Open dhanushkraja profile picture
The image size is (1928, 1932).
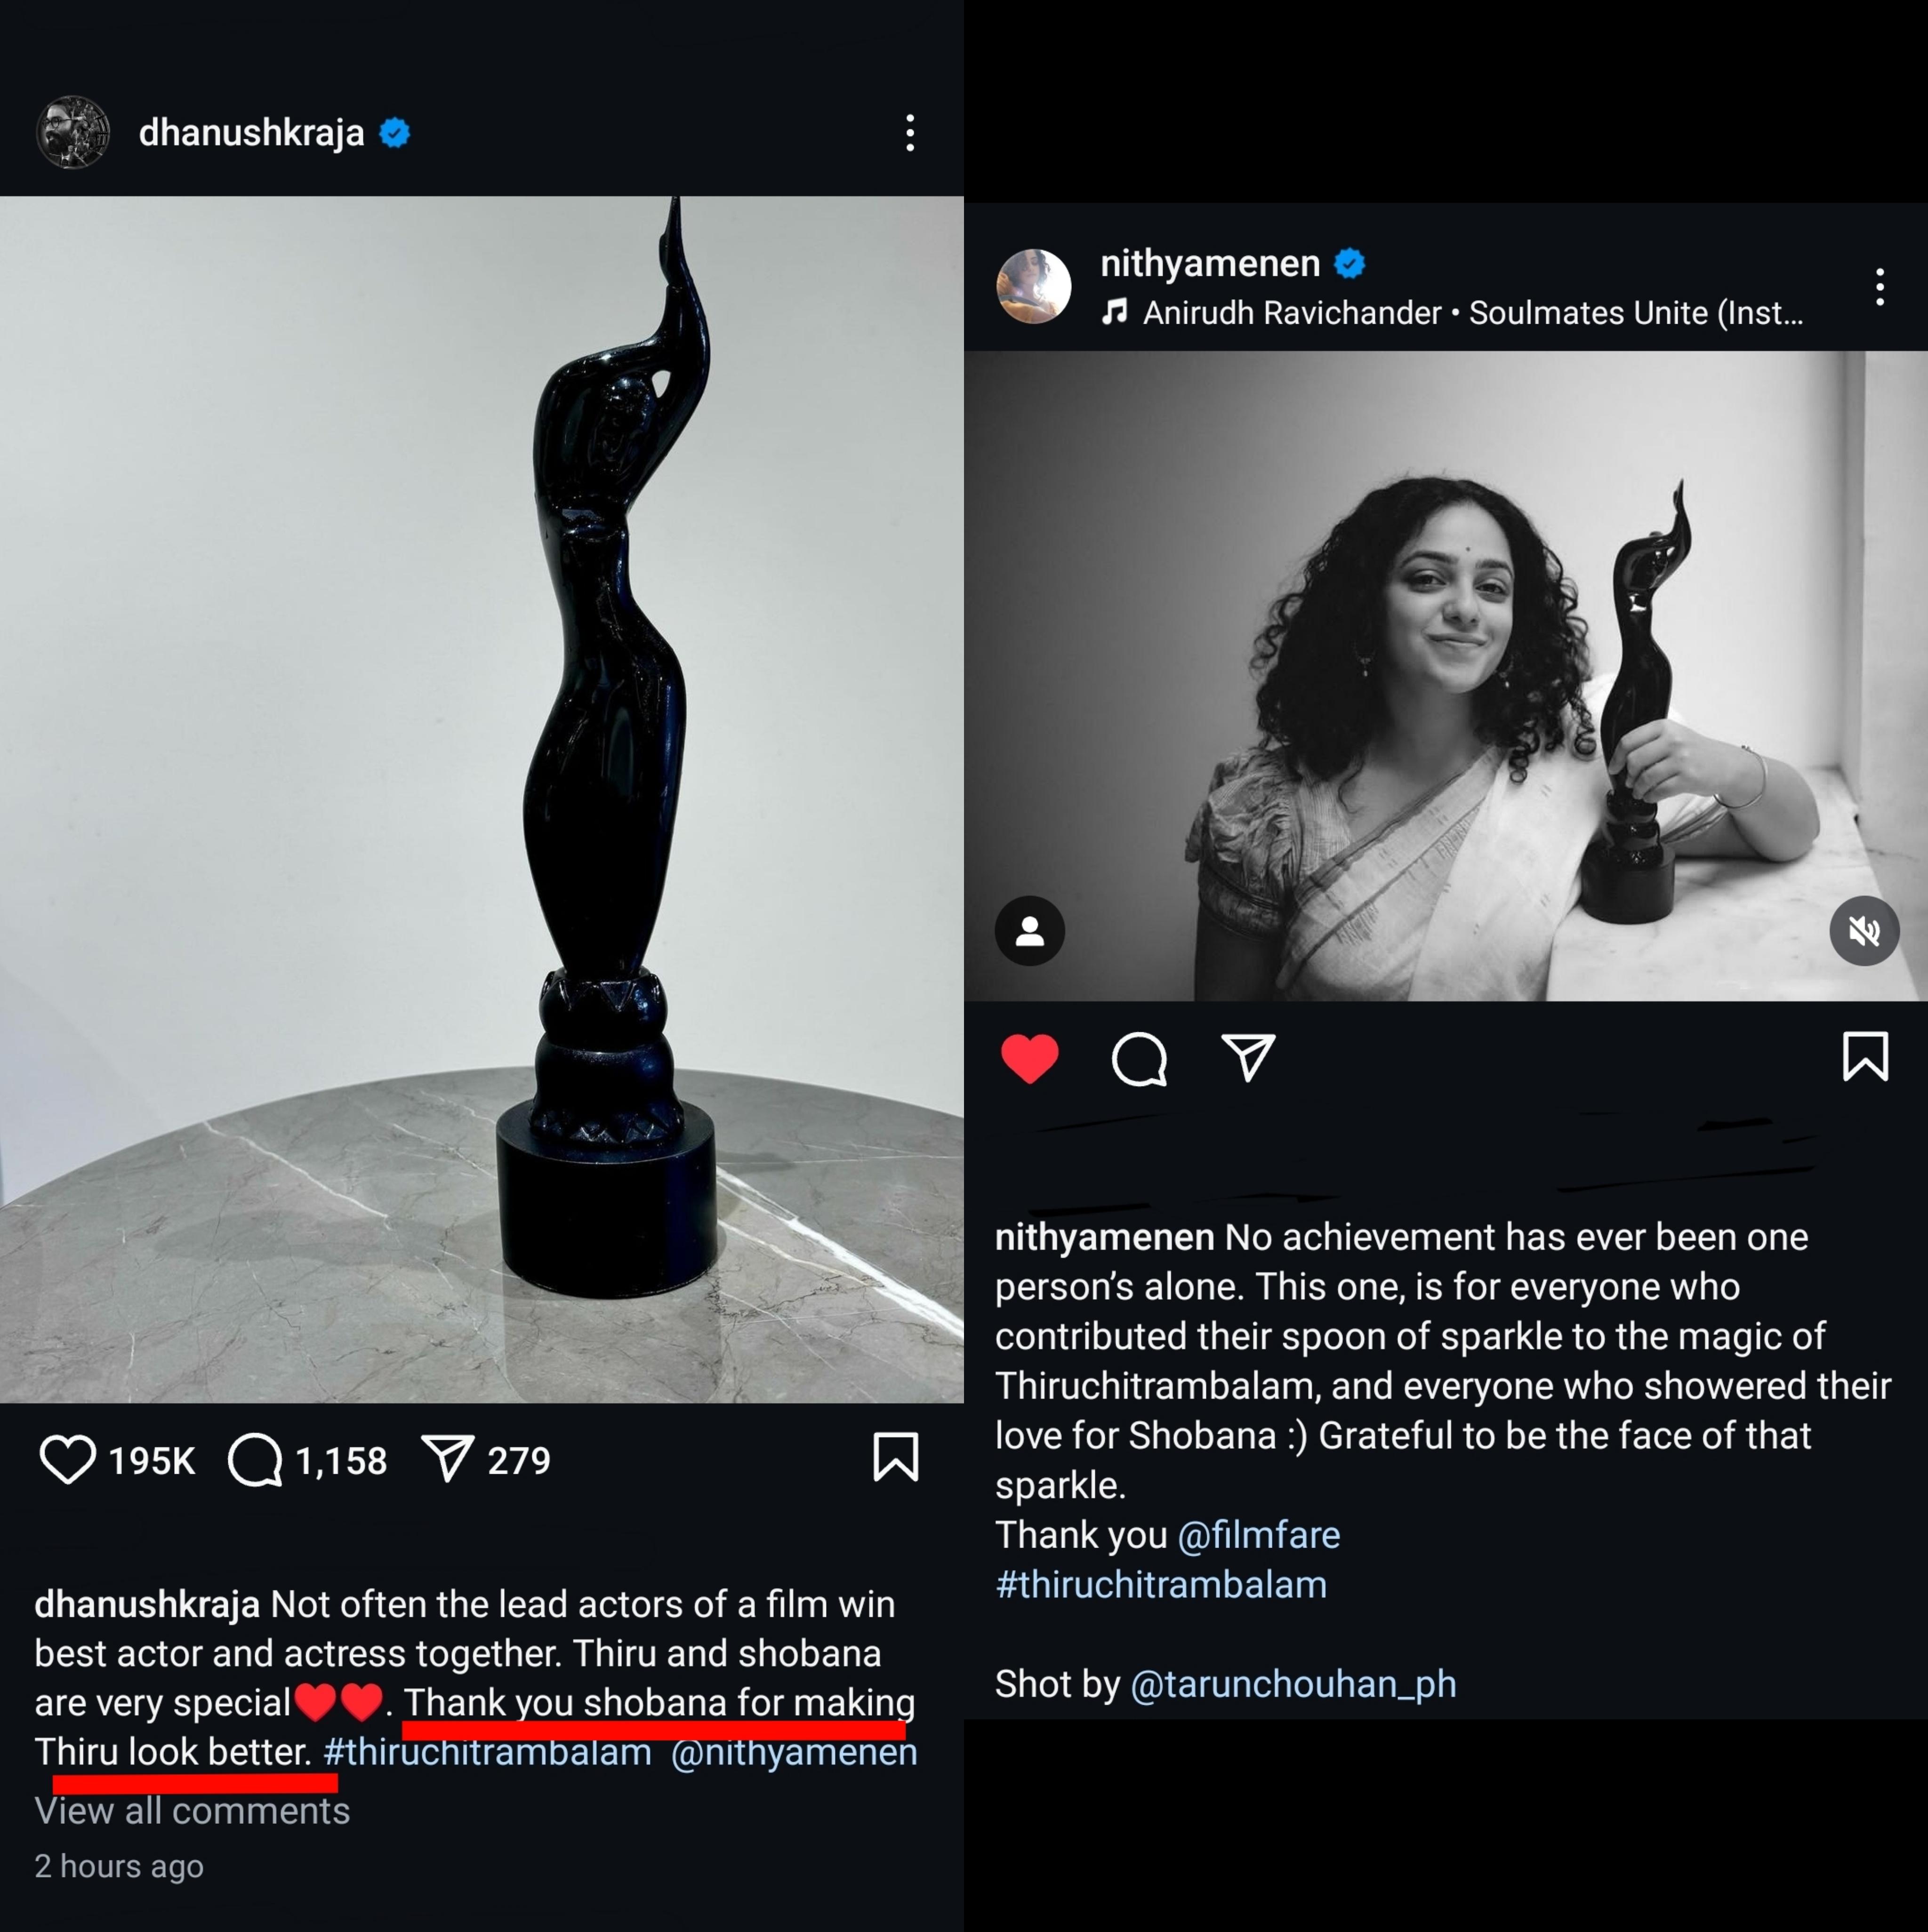coord(73,133)
